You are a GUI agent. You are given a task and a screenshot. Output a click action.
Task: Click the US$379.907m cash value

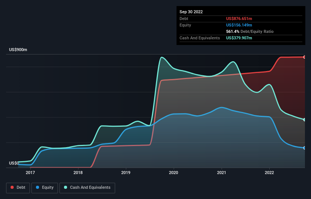point(239,38)
